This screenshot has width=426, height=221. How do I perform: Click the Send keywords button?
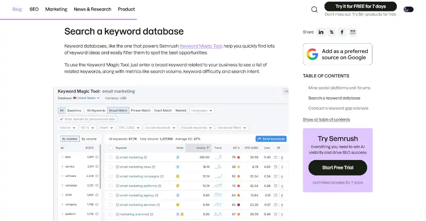(x=271, y=139)
